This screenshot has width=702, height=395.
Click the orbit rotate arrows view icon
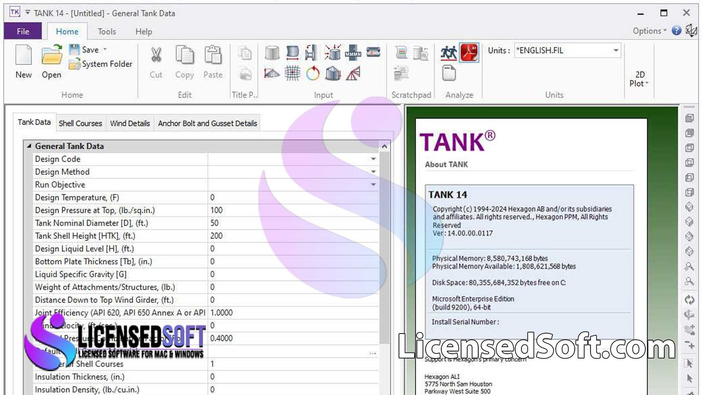[x=690, y=300]
